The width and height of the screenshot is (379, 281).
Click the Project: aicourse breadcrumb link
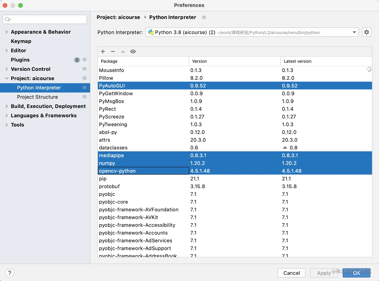click(118, 17)
